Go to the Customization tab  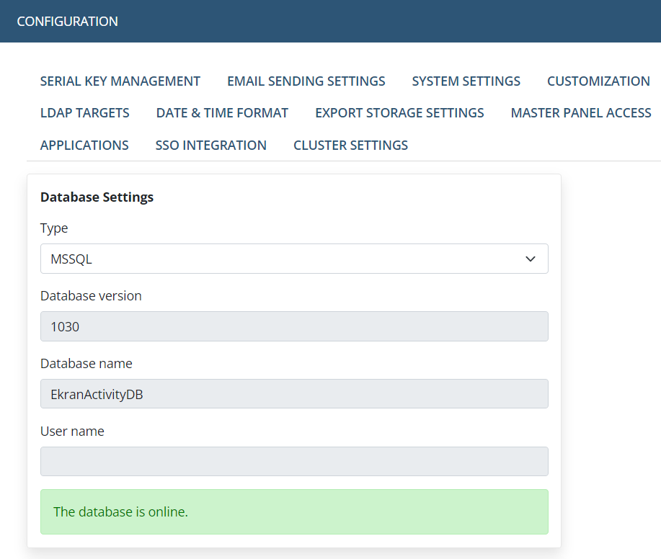point(598,81)
